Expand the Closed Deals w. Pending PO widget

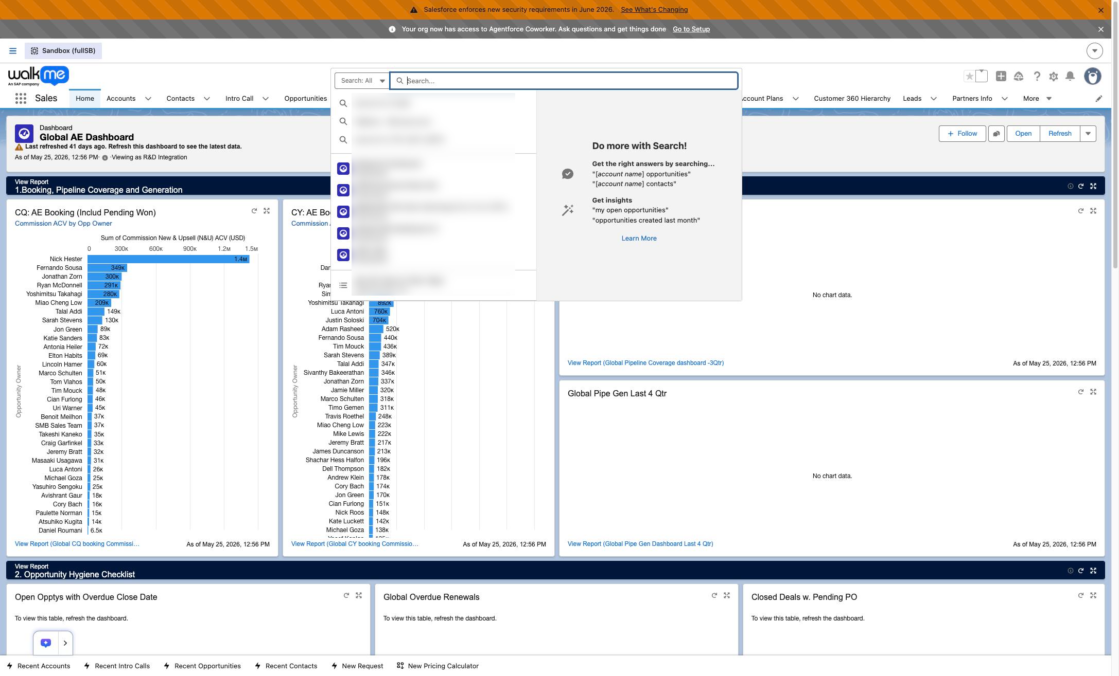coord(1093,595)
